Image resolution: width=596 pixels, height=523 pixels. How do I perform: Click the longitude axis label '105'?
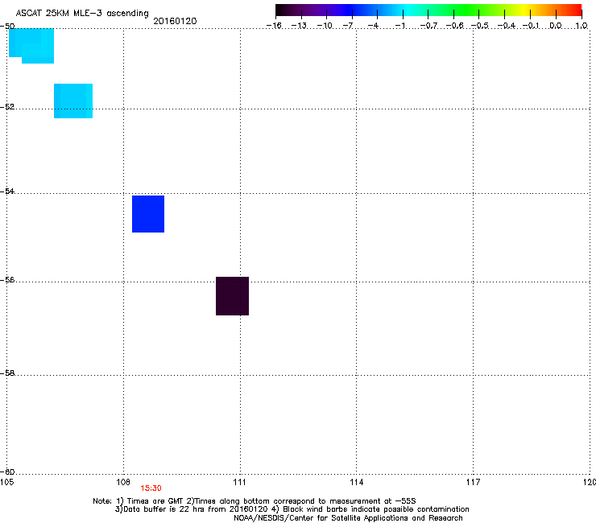(x=6, y=482)
